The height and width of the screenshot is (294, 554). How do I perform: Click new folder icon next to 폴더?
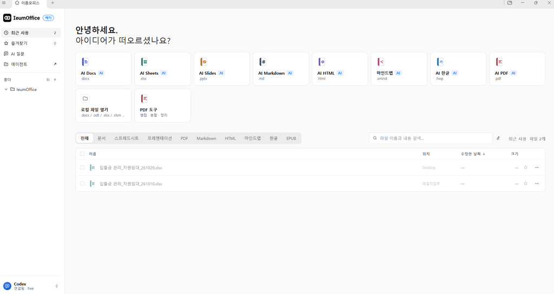(x=48, y=80)
